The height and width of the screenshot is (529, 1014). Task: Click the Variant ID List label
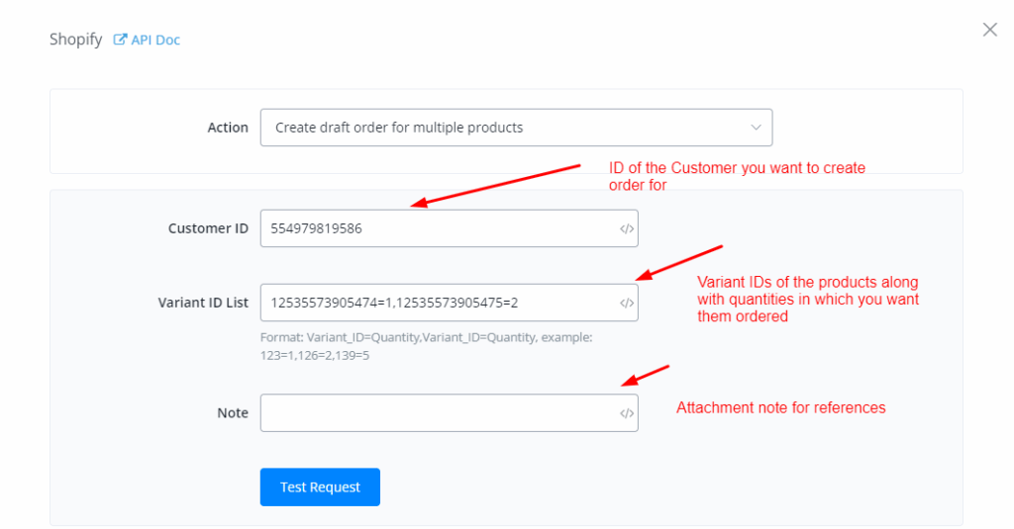tap(203, 303)
